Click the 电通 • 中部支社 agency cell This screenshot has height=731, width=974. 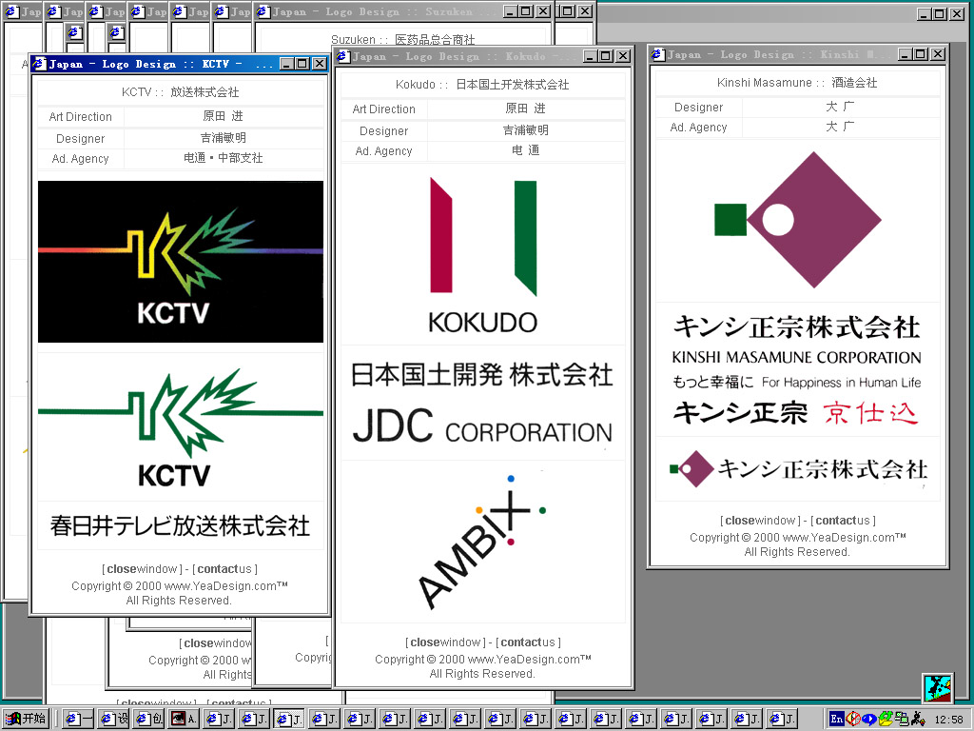pyautogui.click(x=223, y=158)
